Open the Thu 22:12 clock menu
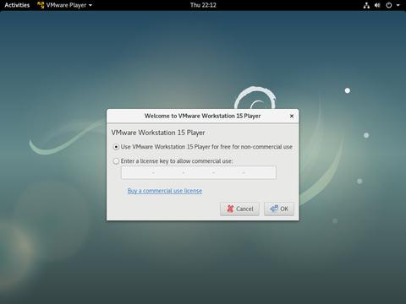The width and height of the screenshot is (406, 304). click(203, 5)
